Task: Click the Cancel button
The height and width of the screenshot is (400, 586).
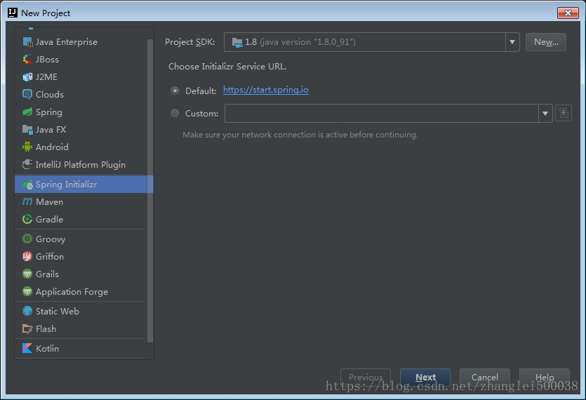Action: click(485, 378)
